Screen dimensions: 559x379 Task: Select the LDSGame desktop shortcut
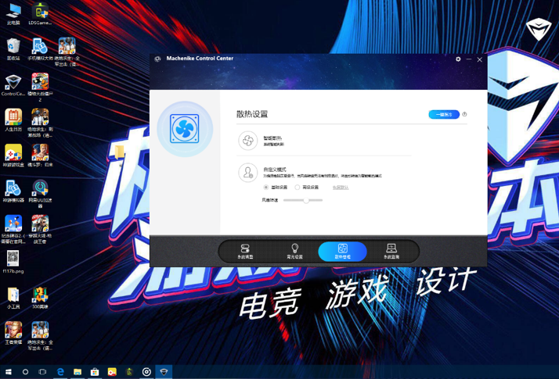click(x=40, y=13)
